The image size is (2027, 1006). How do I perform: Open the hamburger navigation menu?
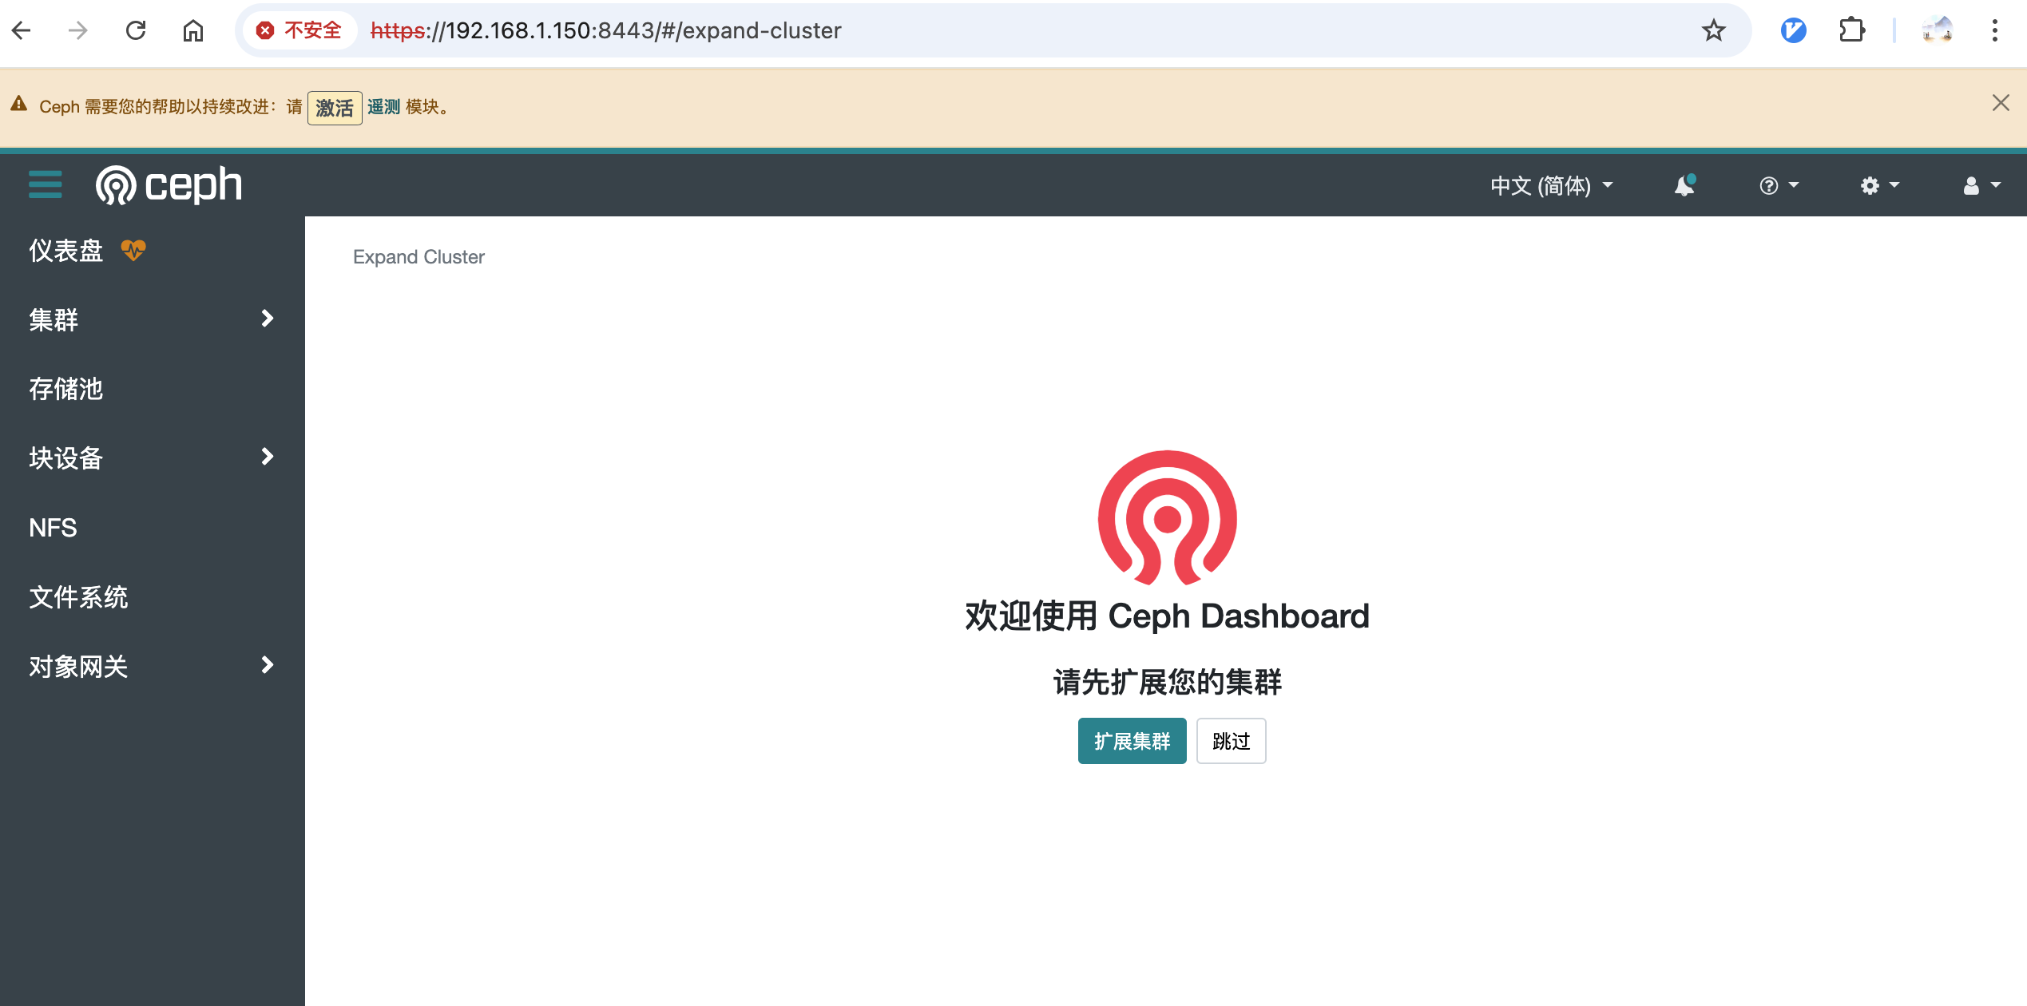point(45,184)
